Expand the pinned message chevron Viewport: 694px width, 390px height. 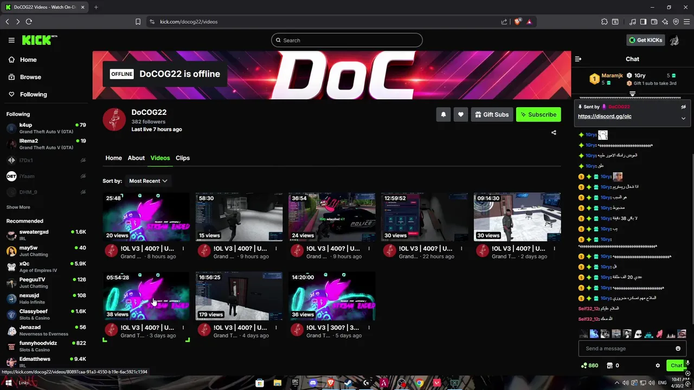683,118
